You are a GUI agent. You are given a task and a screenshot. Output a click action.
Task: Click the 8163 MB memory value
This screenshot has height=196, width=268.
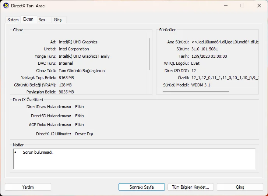point(66,78)
